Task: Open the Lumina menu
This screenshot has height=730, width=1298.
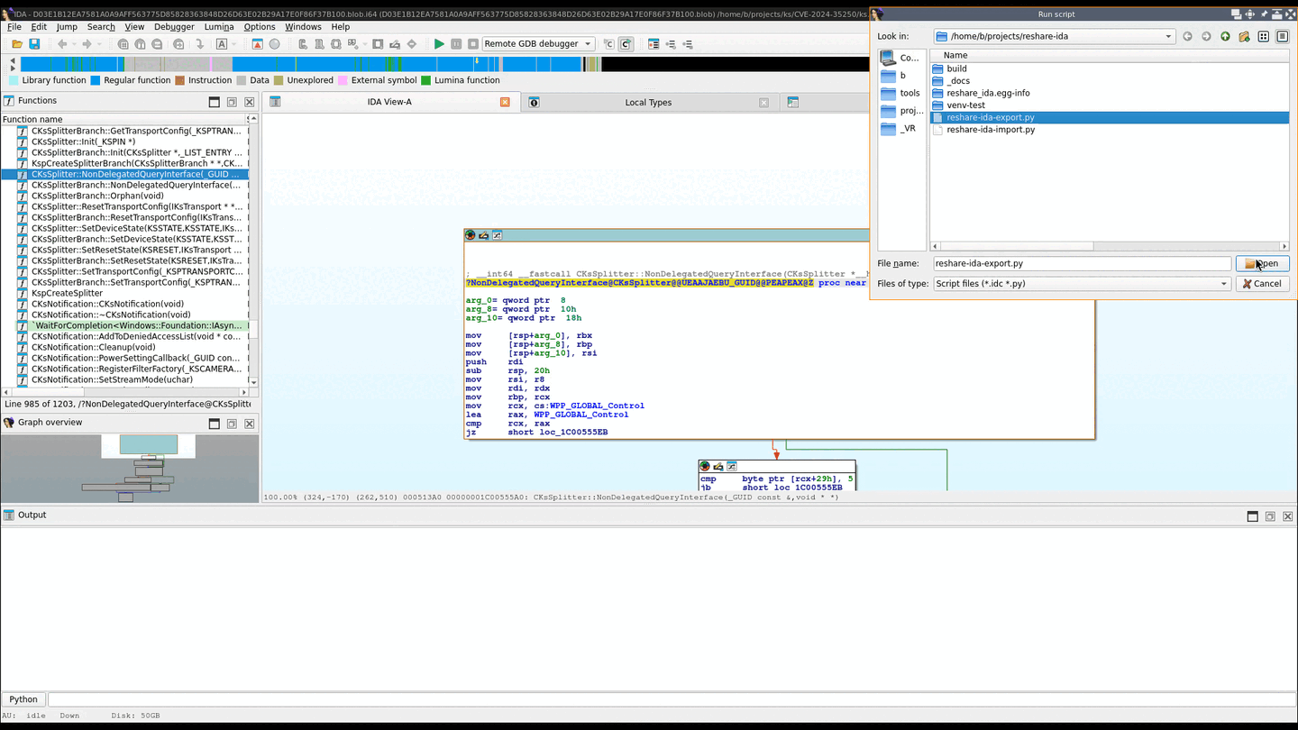Action: (x=219, y=26)
